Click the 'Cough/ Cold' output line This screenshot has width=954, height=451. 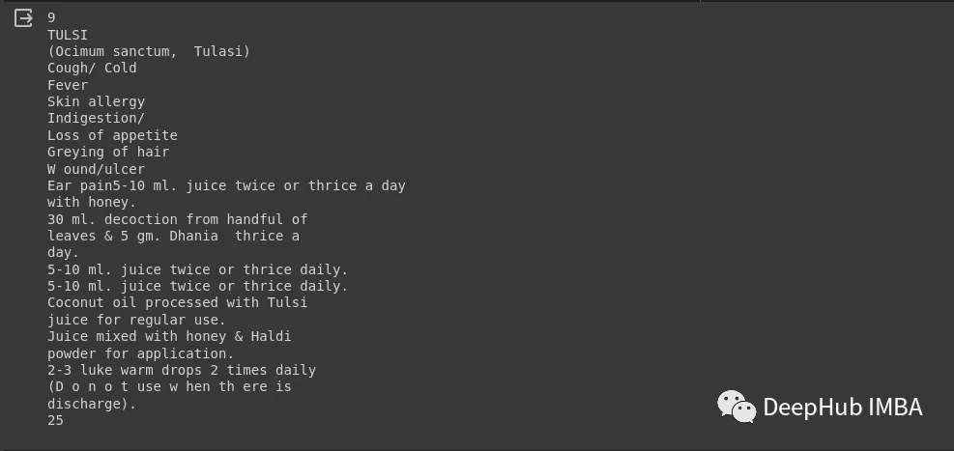(92, 68)
